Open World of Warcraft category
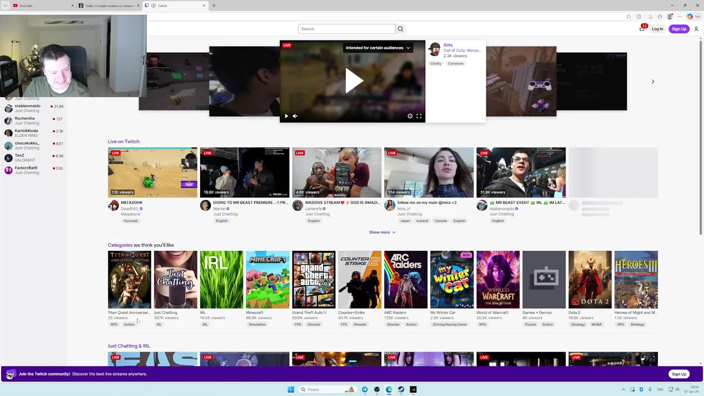704x396 pixels. [498, 279]
